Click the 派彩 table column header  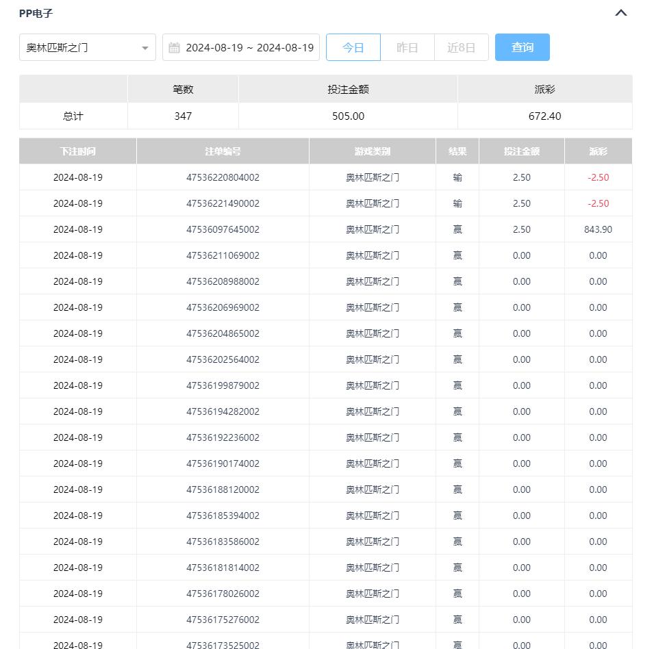598,151
